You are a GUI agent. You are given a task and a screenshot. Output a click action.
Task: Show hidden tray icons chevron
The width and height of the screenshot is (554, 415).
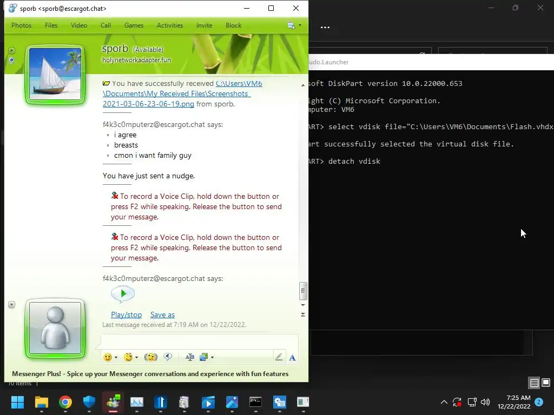pyautogui.click(x=444, y=402)
